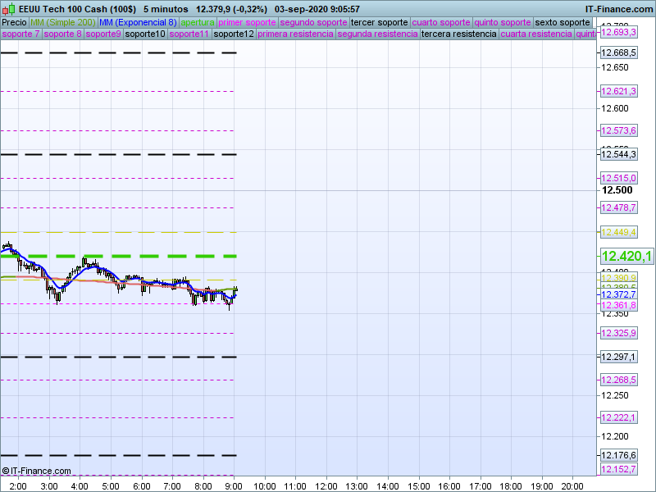The height and width of the screenshot is (492, 656).
Task: Click the 12.544,3 price level tag
Action: pos(619,154)
